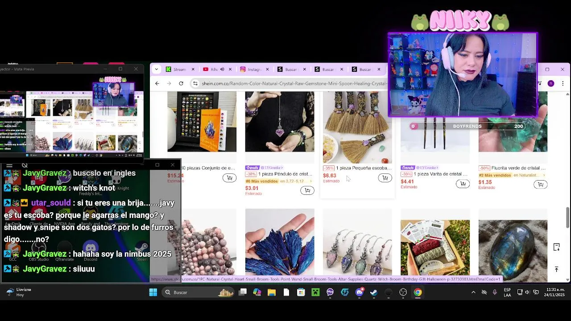Close the chat overlay window

coord(173,165)
